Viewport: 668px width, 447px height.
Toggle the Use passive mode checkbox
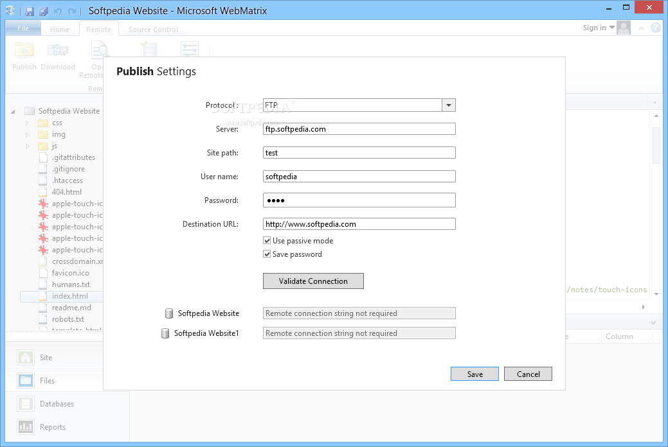point(267,241)
